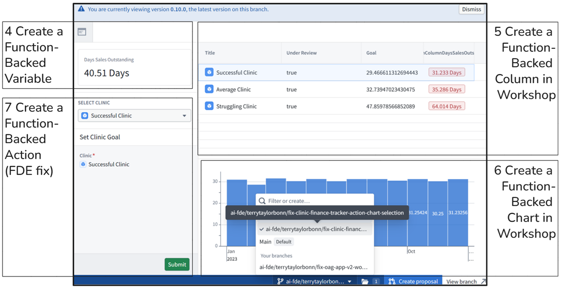The width and height of the screenshot is (561, 288).
Task: Click Create proposal button
Action: tap(413, 281)
